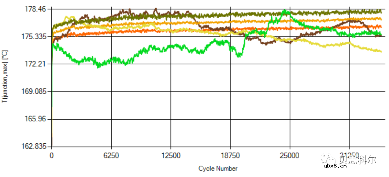
Task: Click the 172.21 y-axis tick label
Action: [x=36, y=64]
